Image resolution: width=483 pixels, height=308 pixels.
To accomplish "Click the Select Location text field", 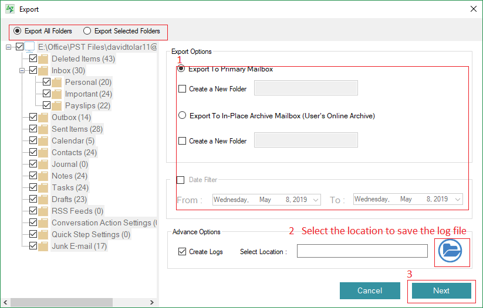I will click(x=362, y=251).
